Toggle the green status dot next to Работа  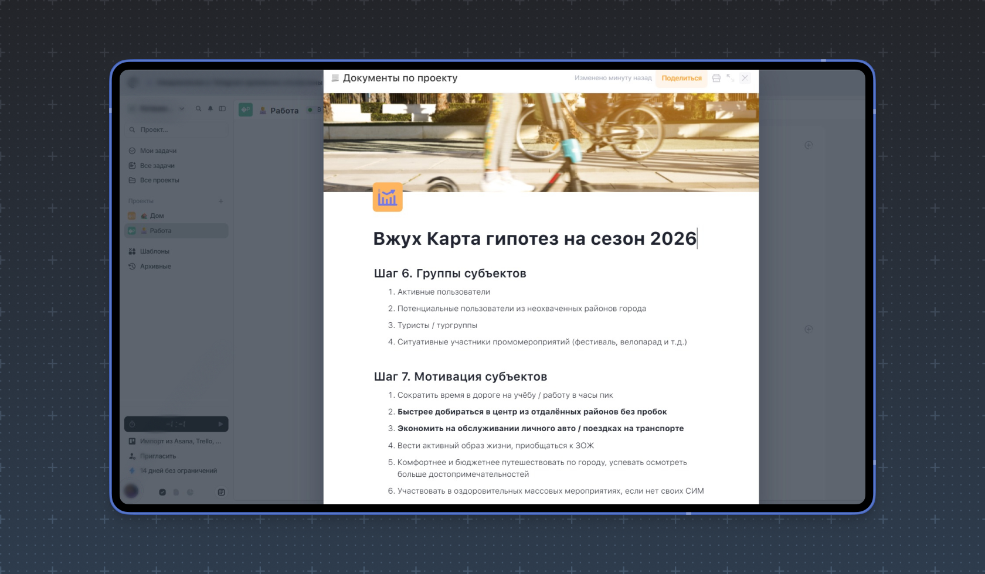(x=310, y=110)
